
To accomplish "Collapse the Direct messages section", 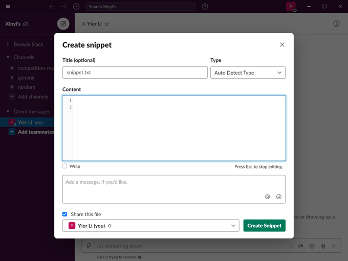I will tap(8, 111).
